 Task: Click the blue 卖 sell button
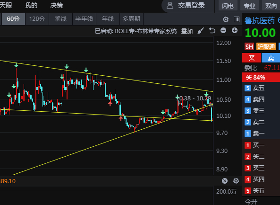tap(271, 58)
